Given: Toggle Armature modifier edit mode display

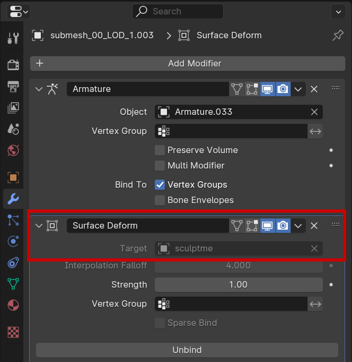Looking at the screenshot, I should click(x=252, y=89).
